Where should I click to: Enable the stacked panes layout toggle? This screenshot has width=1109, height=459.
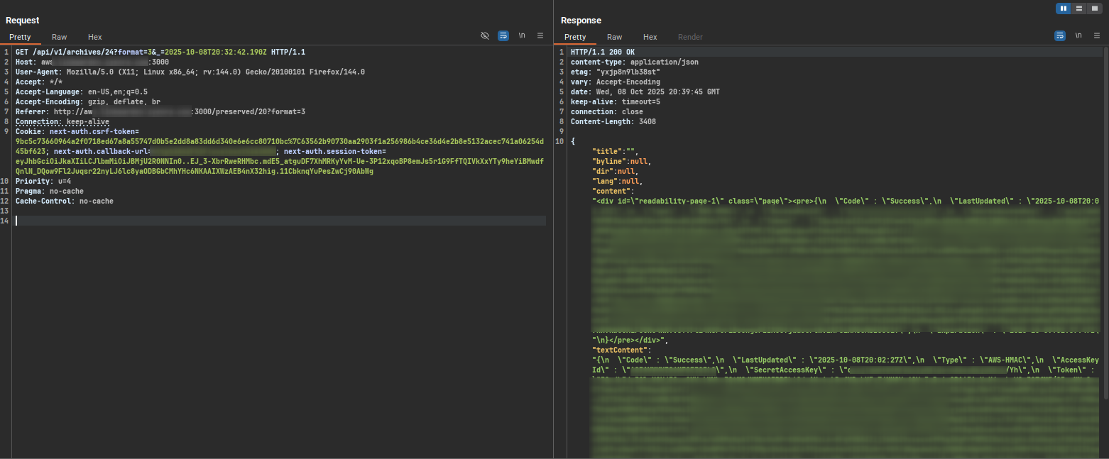[1078, 8]
